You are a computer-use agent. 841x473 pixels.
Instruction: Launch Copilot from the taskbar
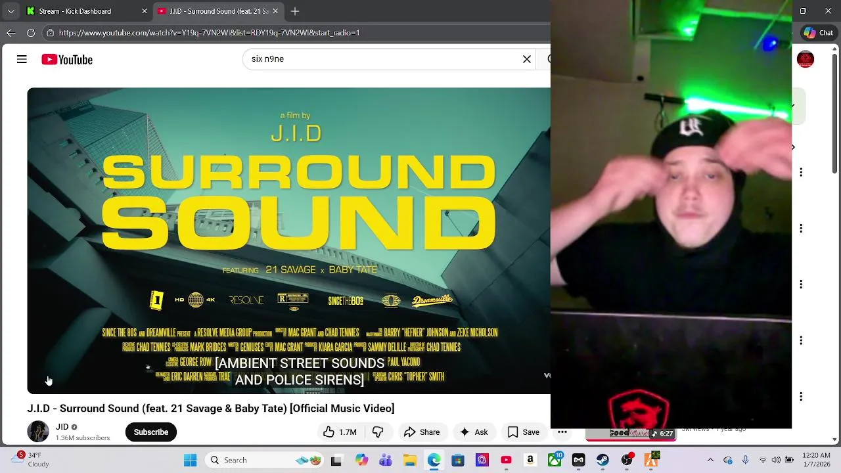coord(361,460)
